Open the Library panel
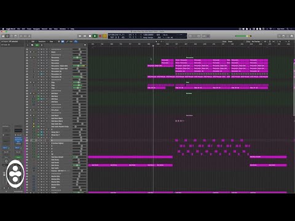The width and height of the screenshot is (295, 221). tap(3, 36)
